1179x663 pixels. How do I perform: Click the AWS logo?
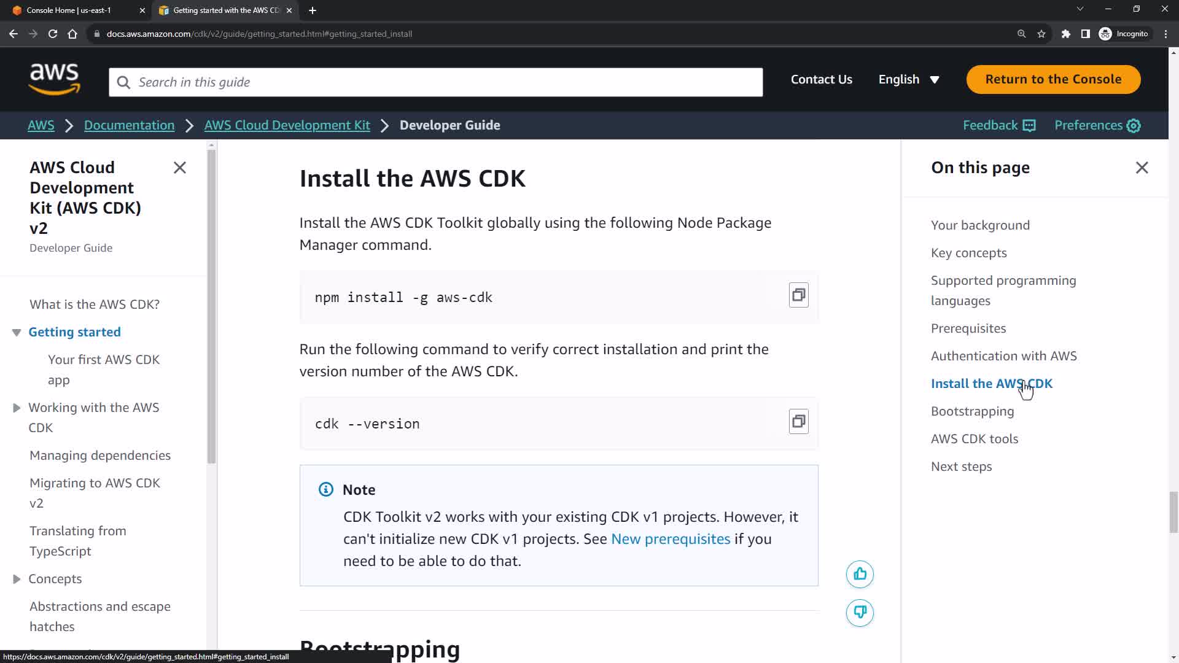[54, 79]
